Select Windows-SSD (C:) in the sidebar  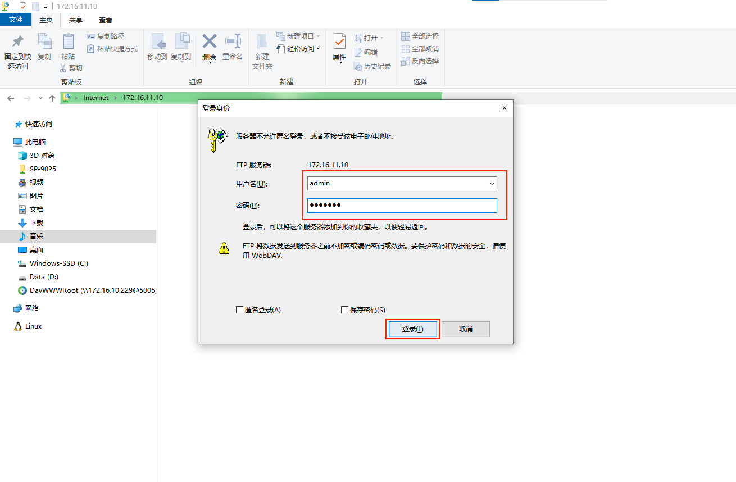click(58, 263)
